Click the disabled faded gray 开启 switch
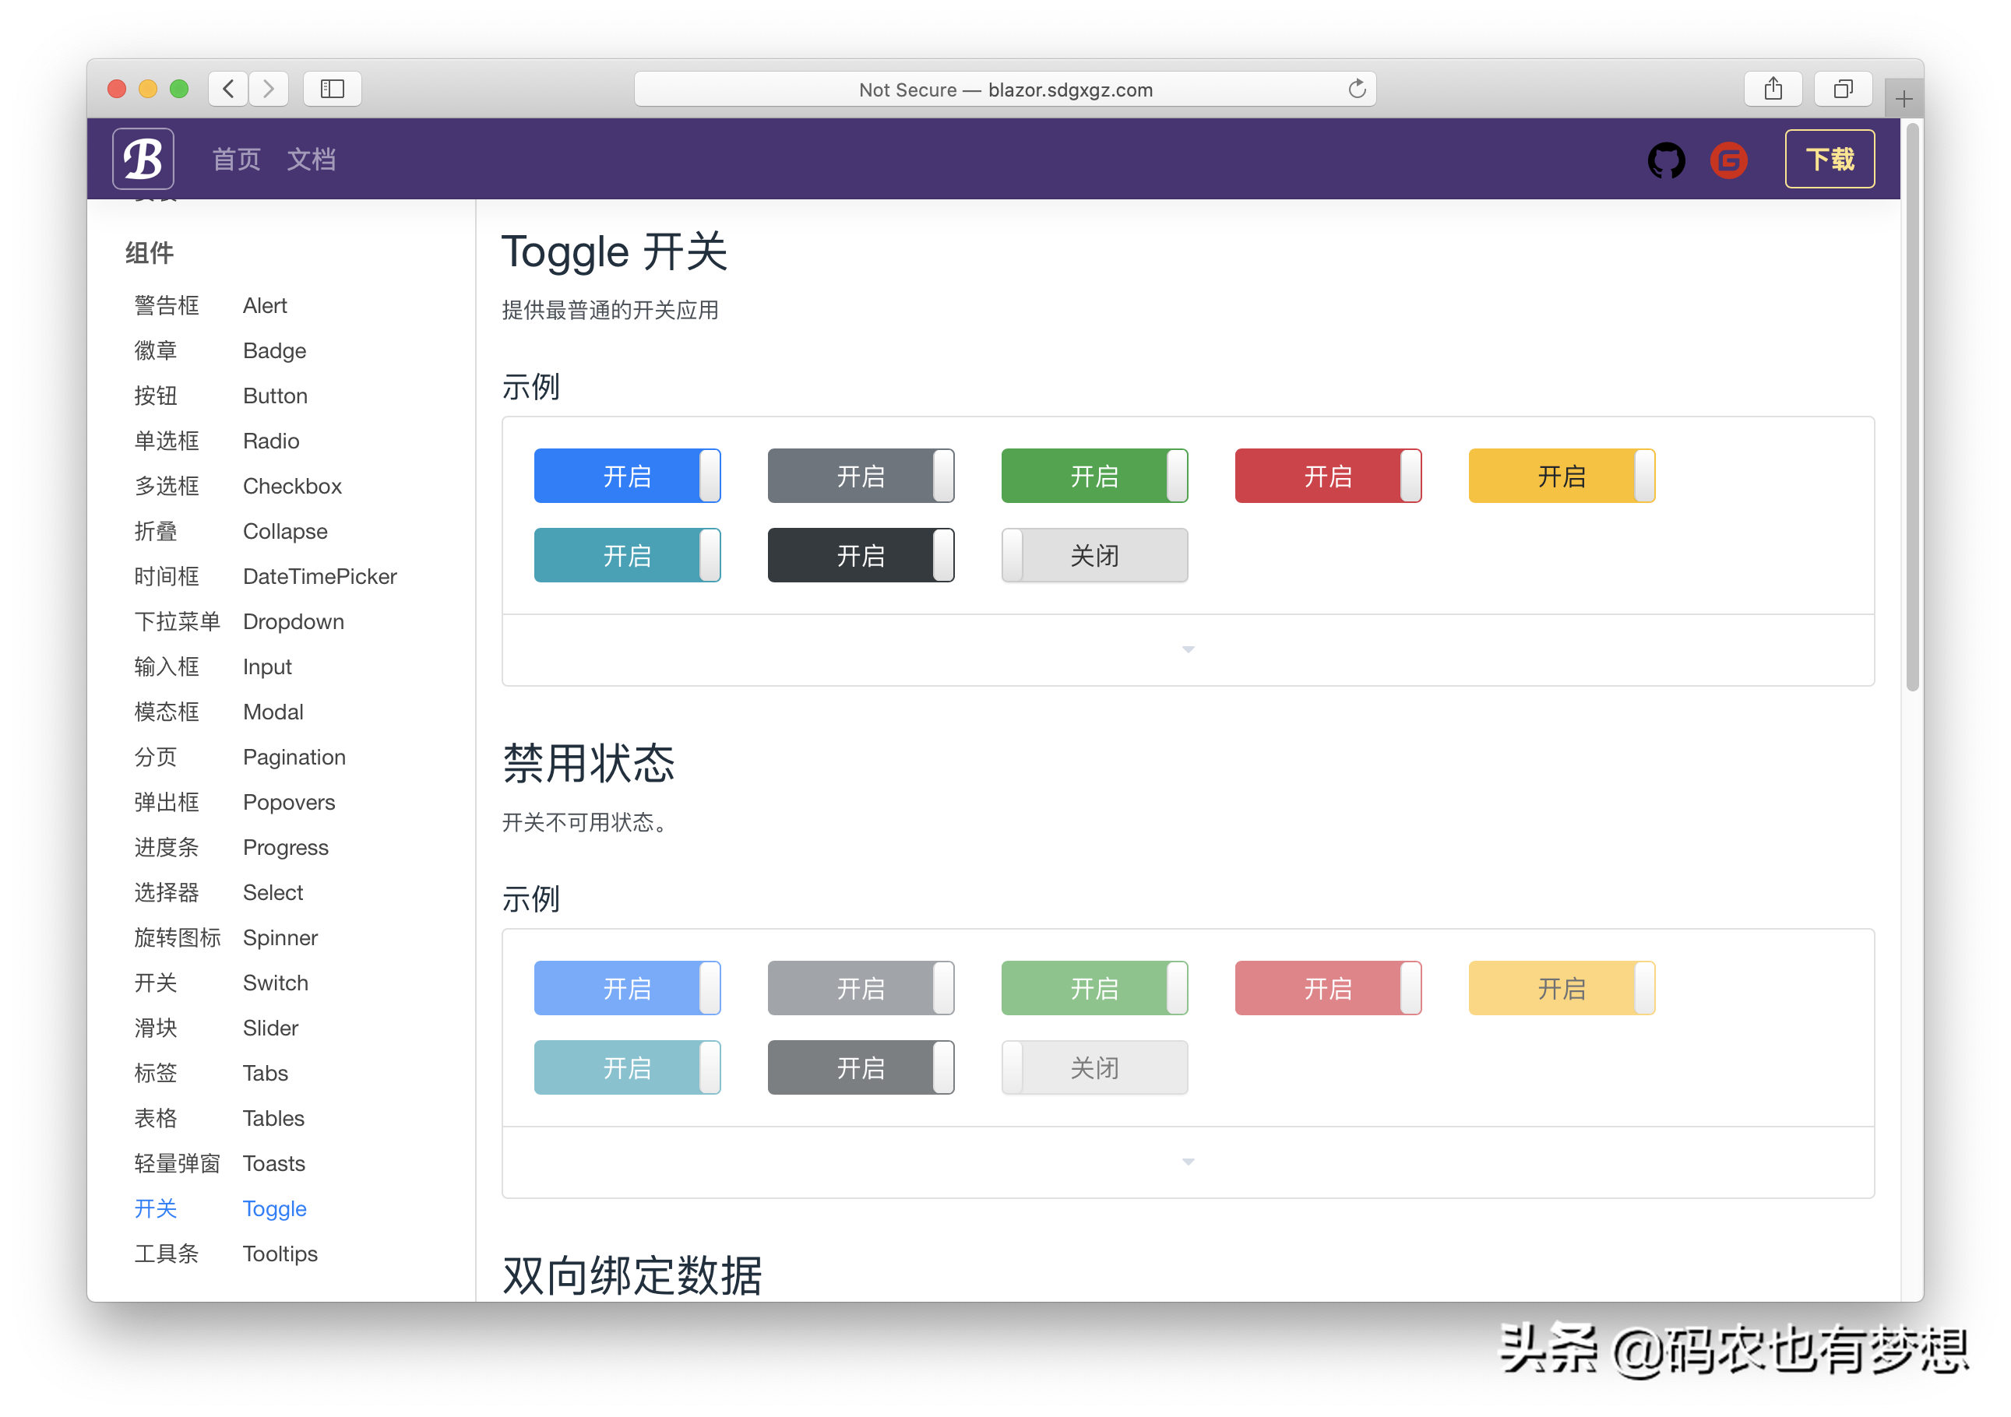The height and width of the screenshot is (1417, 2011). [x=861, y=988]
